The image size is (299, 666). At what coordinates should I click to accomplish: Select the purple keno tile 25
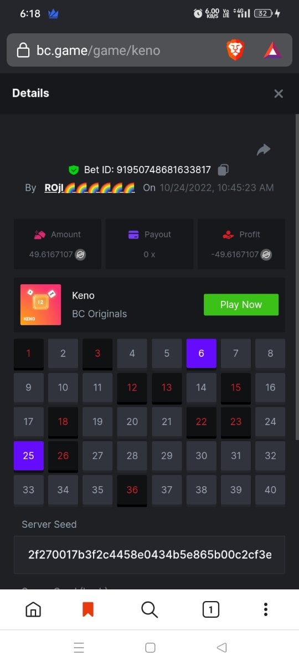click(x=28, y=456)
